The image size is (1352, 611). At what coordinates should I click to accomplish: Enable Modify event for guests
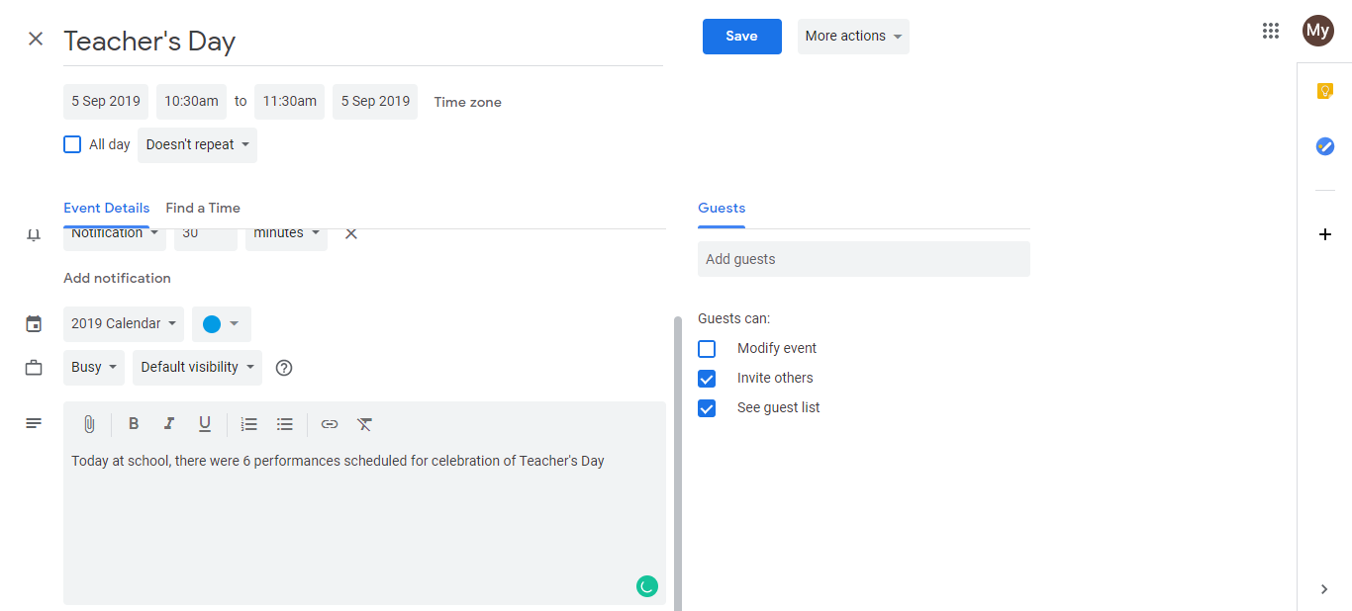707,349
